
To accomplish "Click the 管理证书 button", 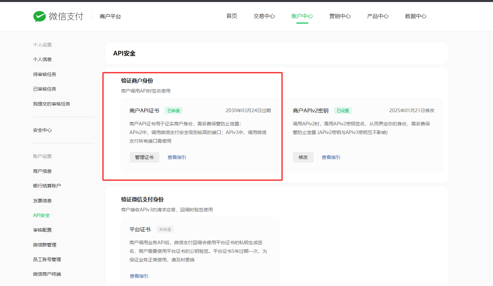I will (144, 157).
